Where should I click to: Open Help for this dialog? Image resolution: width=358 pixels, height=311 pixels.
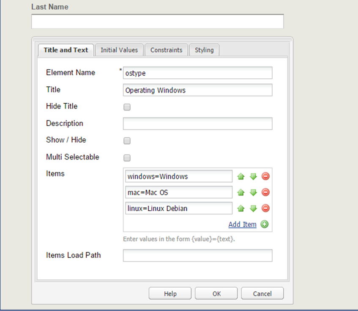coord(170,294)
